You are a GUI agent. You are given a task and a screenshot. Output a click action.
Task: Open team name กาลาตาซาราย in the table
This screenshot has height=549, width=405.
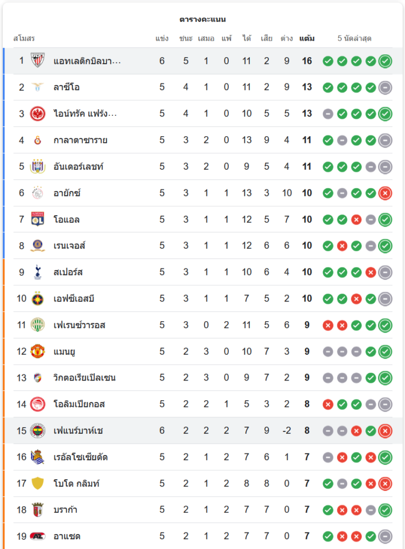click(x=81, y=140)
